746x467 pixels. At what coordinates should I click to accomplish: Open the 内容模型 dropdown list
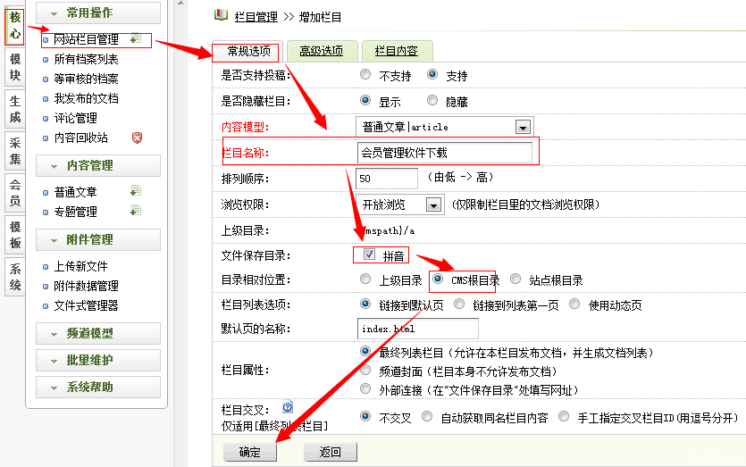click(x=522, y=127)
